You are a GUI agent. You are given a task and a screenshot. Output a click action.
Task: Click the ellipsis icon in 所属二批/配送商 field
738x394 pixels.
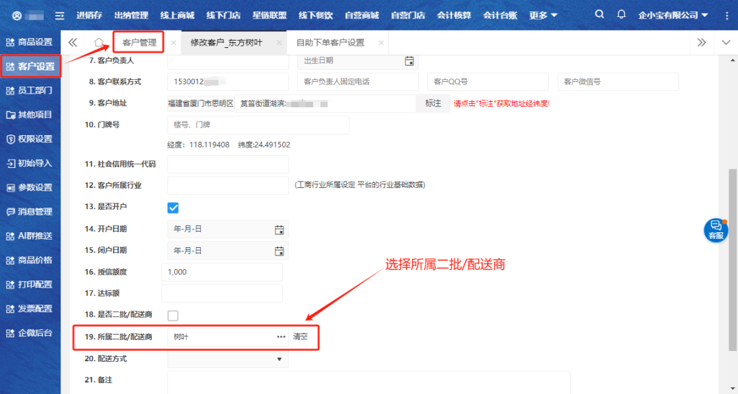[x=281, y=337]
